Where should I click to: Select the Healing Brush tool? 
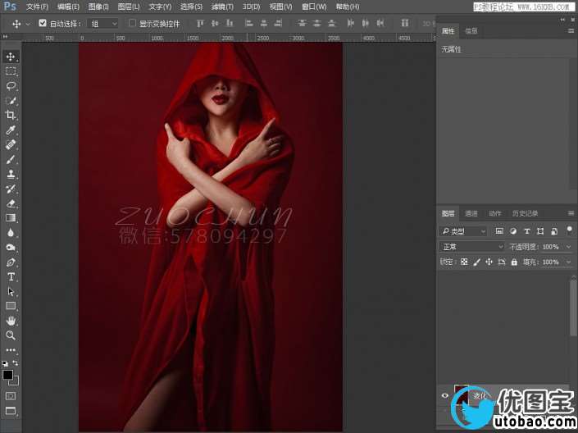[x=11, y=144]
